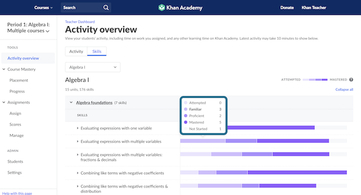This screenshot has height=195, width=361.
Task: Open the Scores page
Action: (x=15, y=125)
